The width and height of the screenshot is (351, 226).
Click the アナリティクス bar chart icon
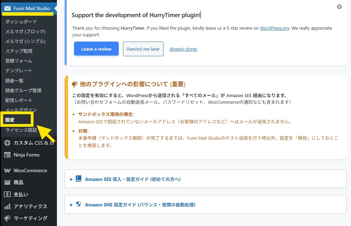[x=7, y=206]
